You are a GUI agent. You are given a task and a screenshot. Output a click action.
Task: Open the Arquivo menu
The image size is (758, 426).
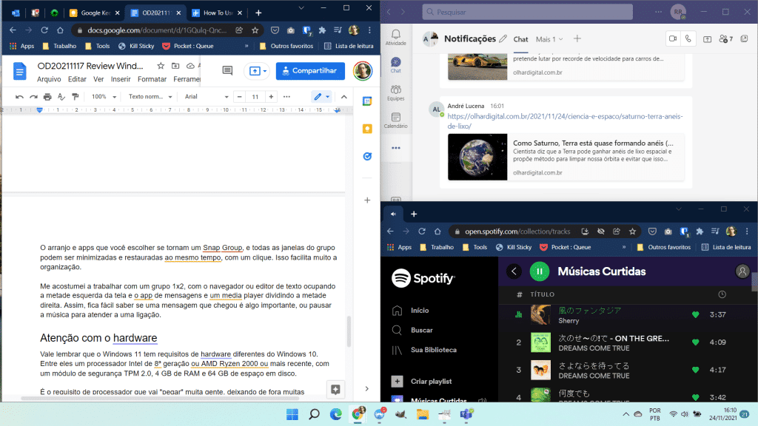tap(49, 79)
